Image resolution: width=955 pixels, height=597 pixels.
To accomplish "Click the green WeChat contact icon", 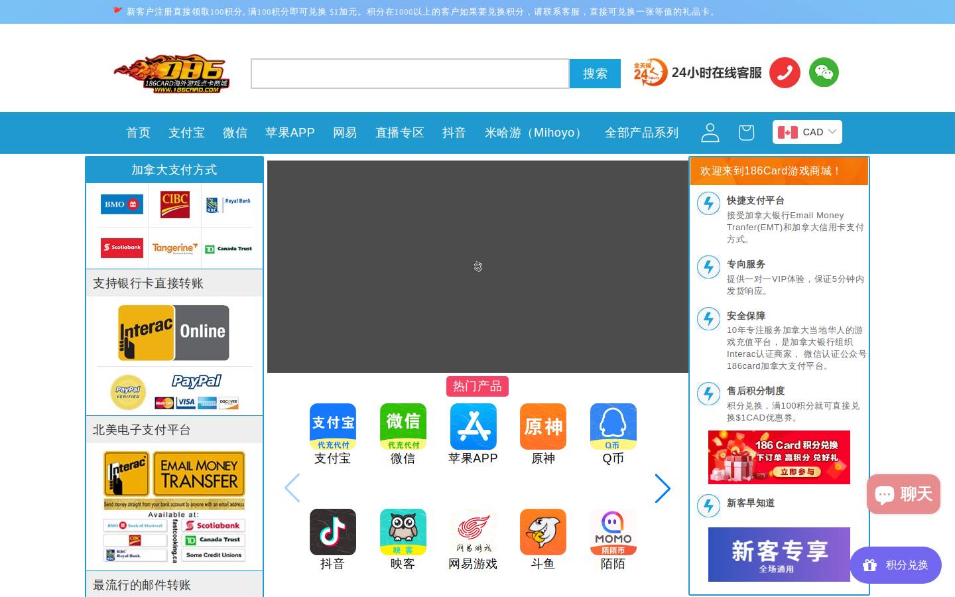I will (x=824, y=72).
